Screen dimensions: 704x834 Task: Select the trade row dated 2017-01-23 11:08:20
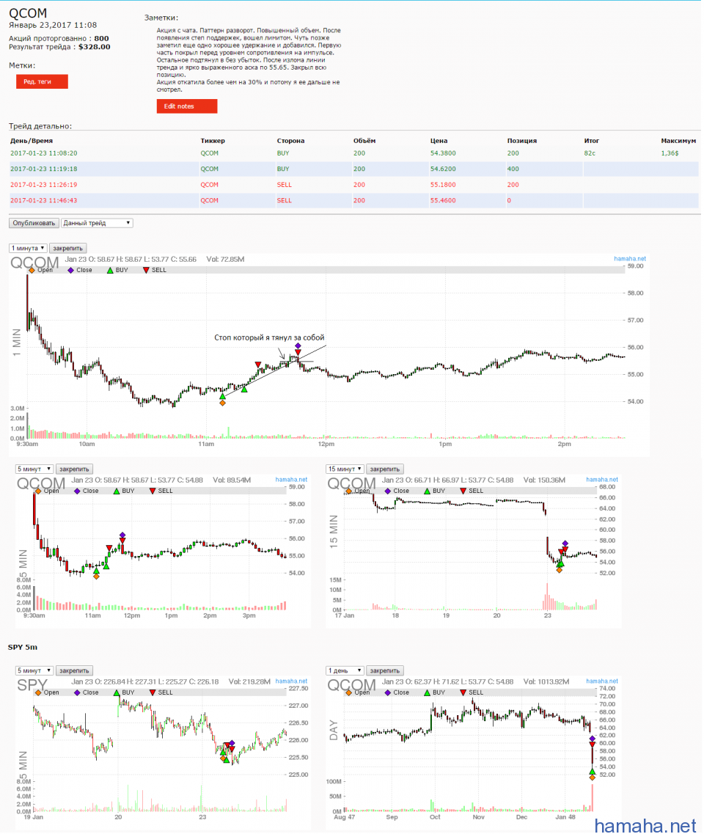[353, 153]
